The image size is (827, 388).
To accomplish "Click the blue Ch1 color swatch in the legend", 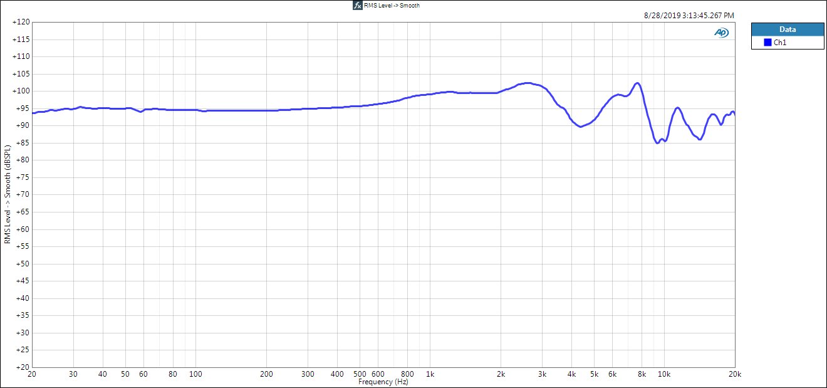I will (767, 43).
